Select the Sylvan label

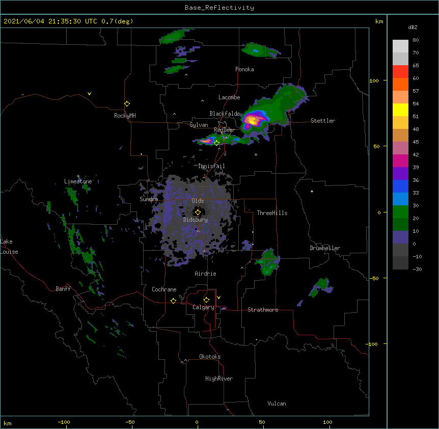click(x=199, y=125)
